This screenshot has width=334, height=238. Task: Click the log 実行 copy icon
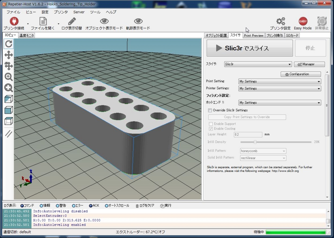(162, 206)
